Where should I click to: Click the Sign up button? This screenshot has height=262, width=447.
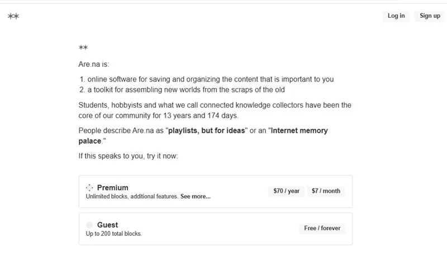pyautogui.click(x=430, y=16)
